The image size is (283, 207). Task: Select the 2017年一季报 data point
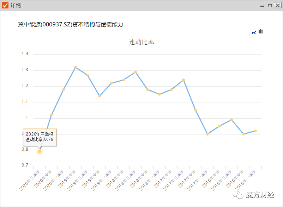207,134
